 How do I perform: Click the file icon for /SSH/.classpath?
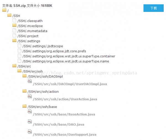coord(14,20)
